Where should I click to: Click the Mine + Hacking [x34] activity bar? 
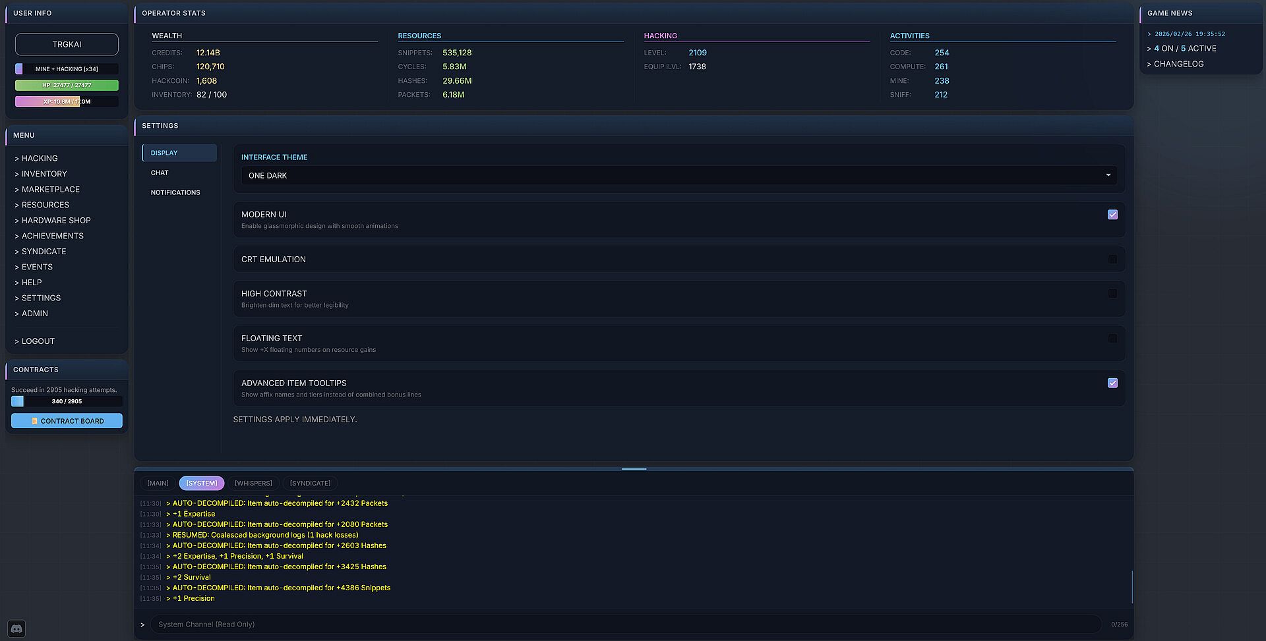click(67, 69)
